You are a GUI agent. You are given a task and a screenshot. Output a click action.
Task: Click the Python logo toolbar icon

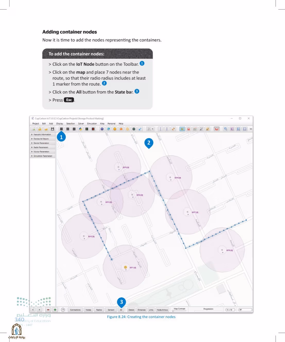point(80,129)
